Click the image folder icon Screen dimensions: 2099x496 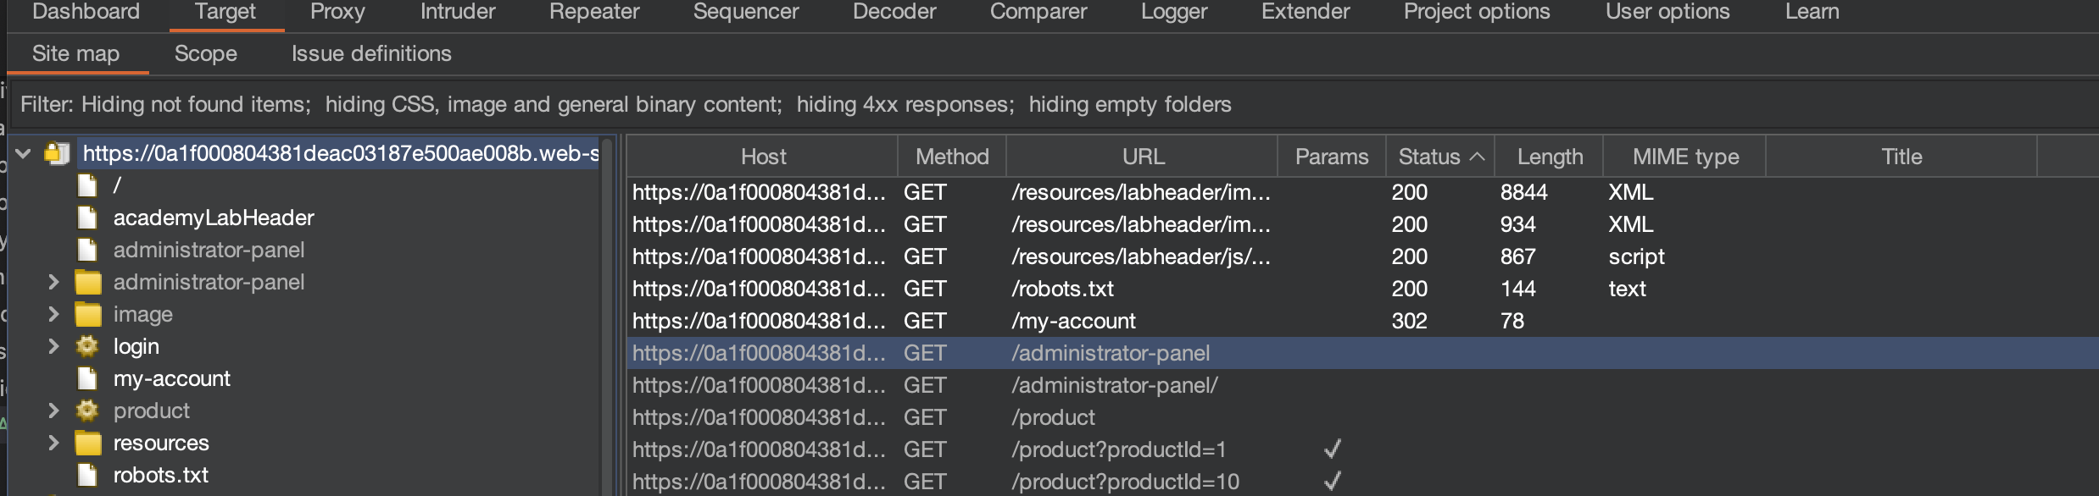(x=87, y=314)
